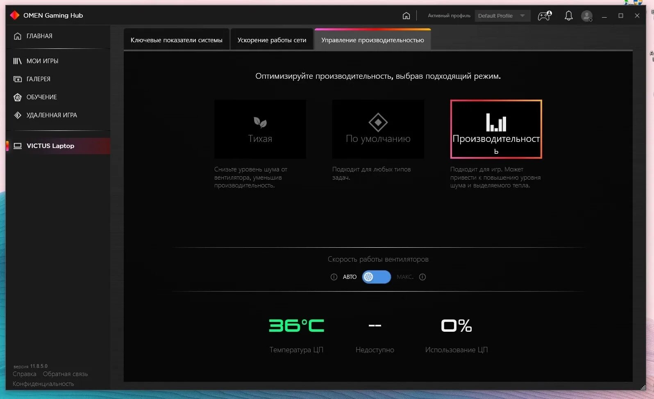Switch to Ускорение работы сети tab
Viewport: 654px width, 399px height.
[272, 40]
